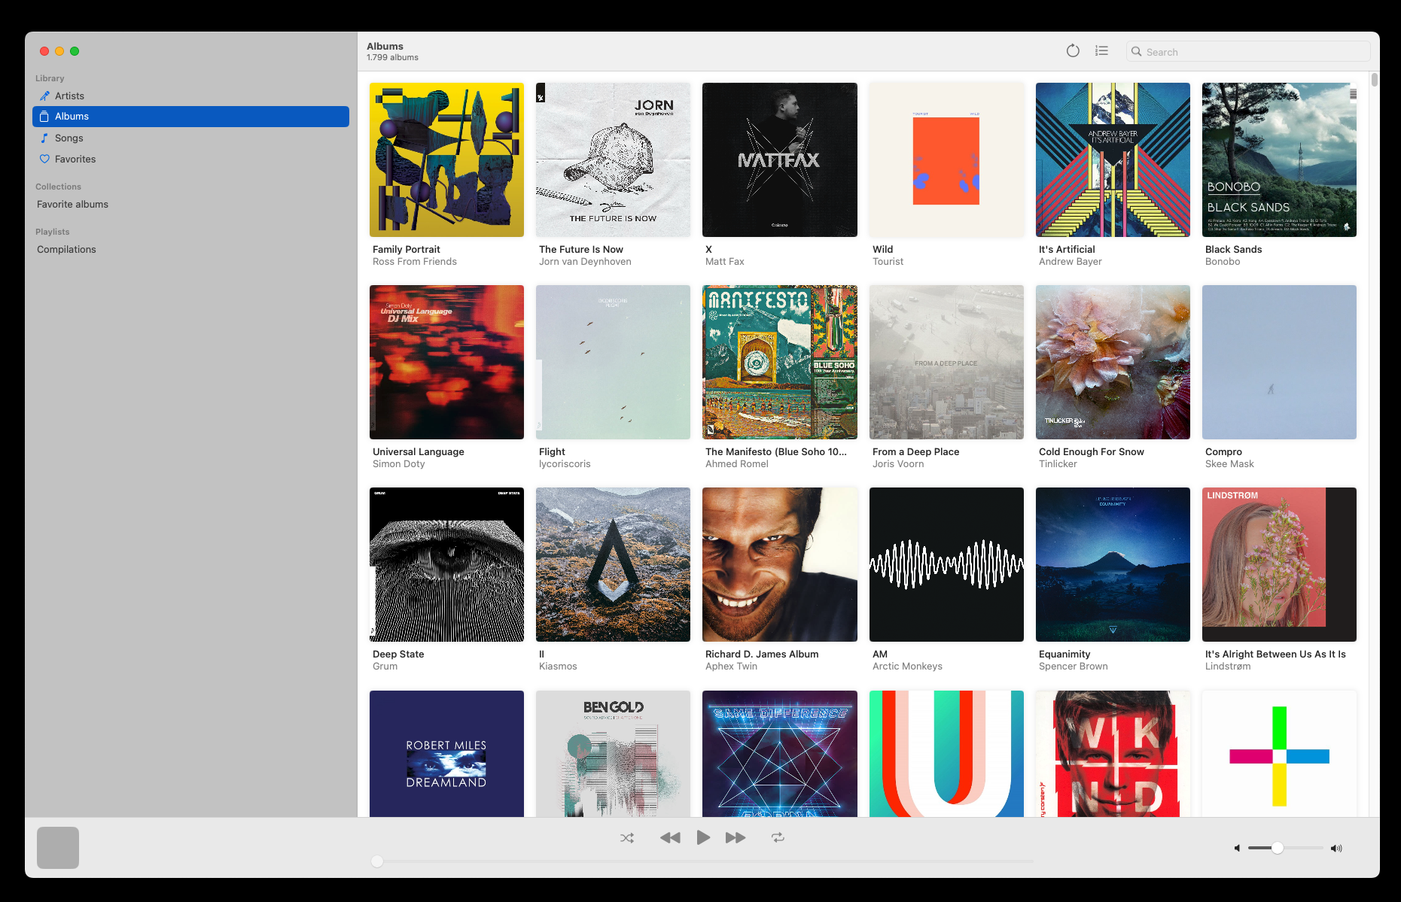Click the max volume speaker icon
Image resolution: width=1401 pixels, height=902 pixels.
point(1336,848)
